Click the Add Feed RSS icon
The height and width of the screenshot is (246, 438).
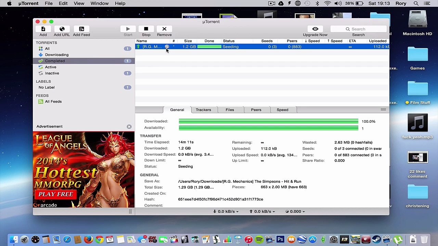point(81,29)
